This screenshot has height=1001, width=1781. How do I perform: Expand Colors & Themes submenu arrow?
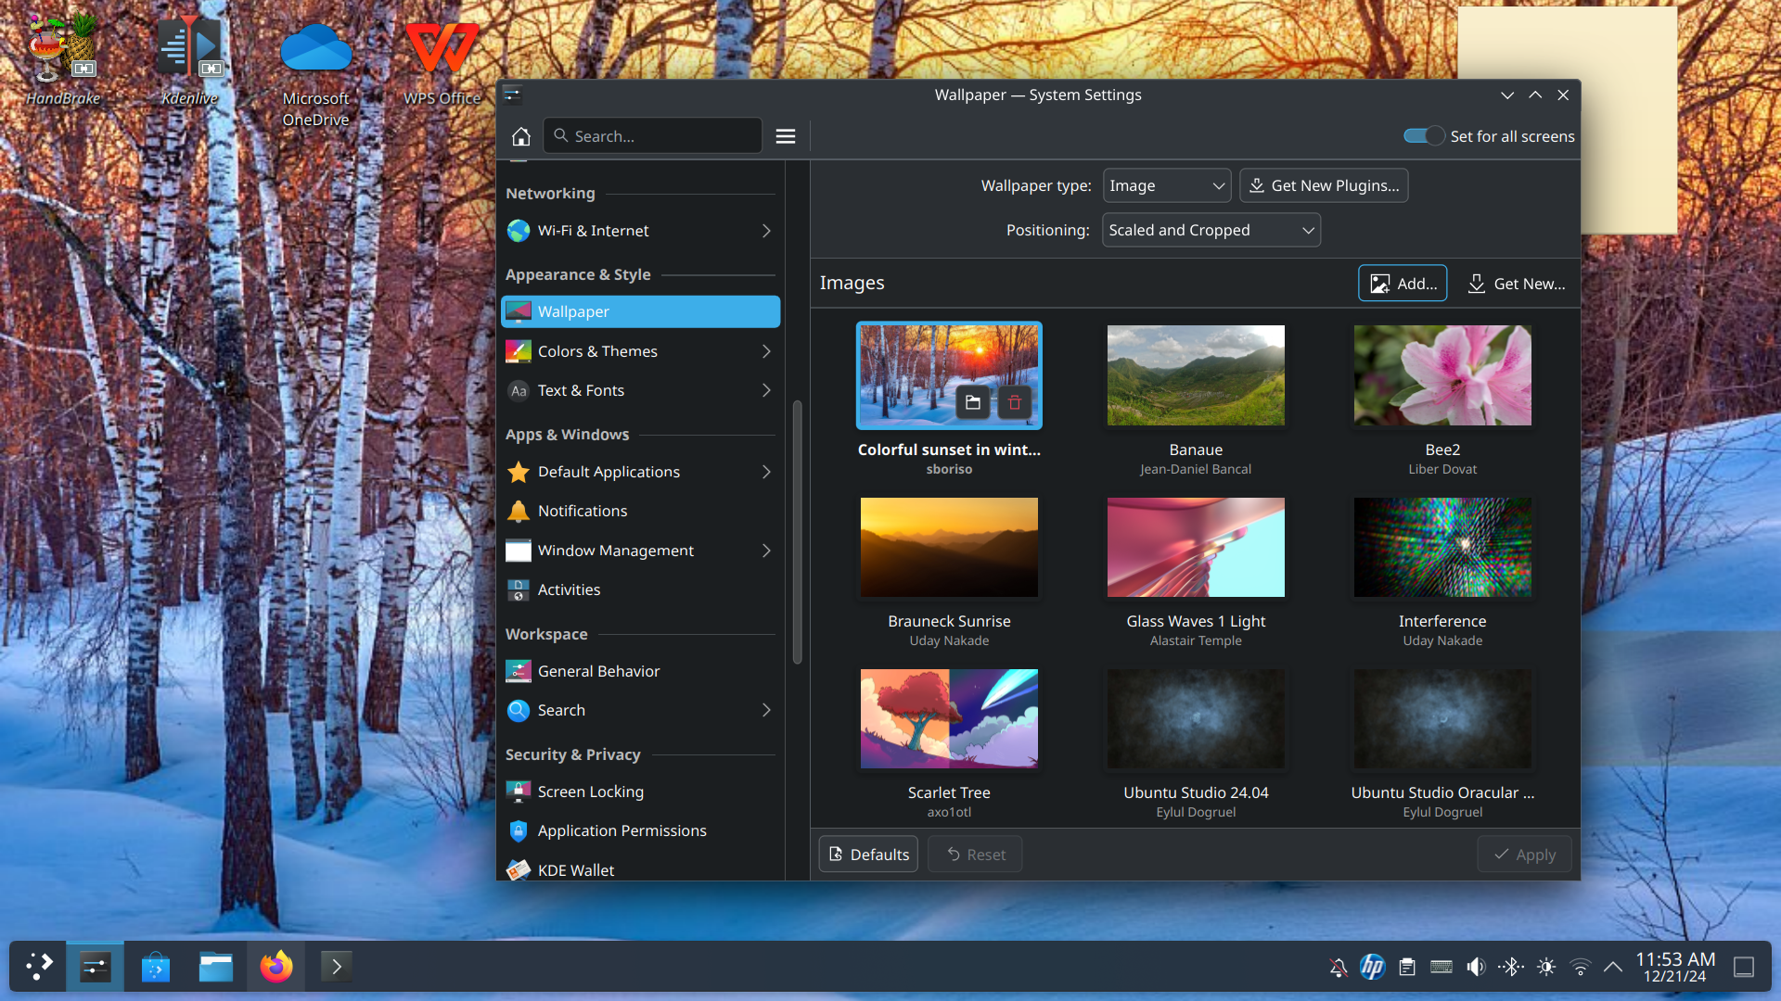766,351
